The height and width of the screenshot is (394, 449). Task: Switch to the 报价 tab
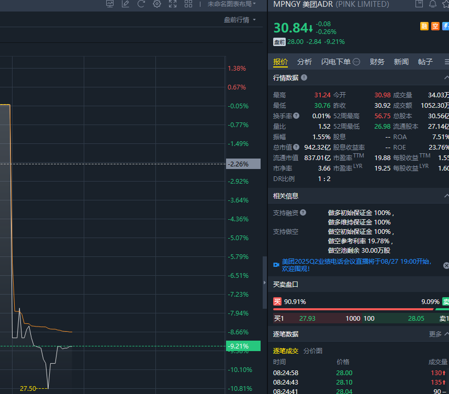(280, 62)
